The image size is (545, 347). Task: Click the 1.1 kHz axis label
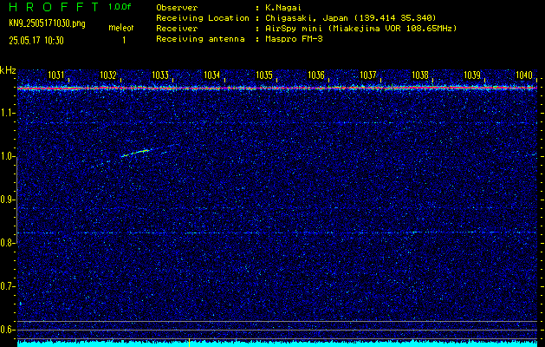[x=8, y=113]
